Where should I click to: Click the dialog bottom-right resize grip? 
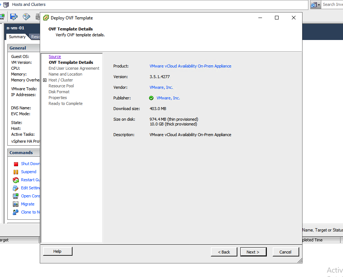[x=300, y=260]
